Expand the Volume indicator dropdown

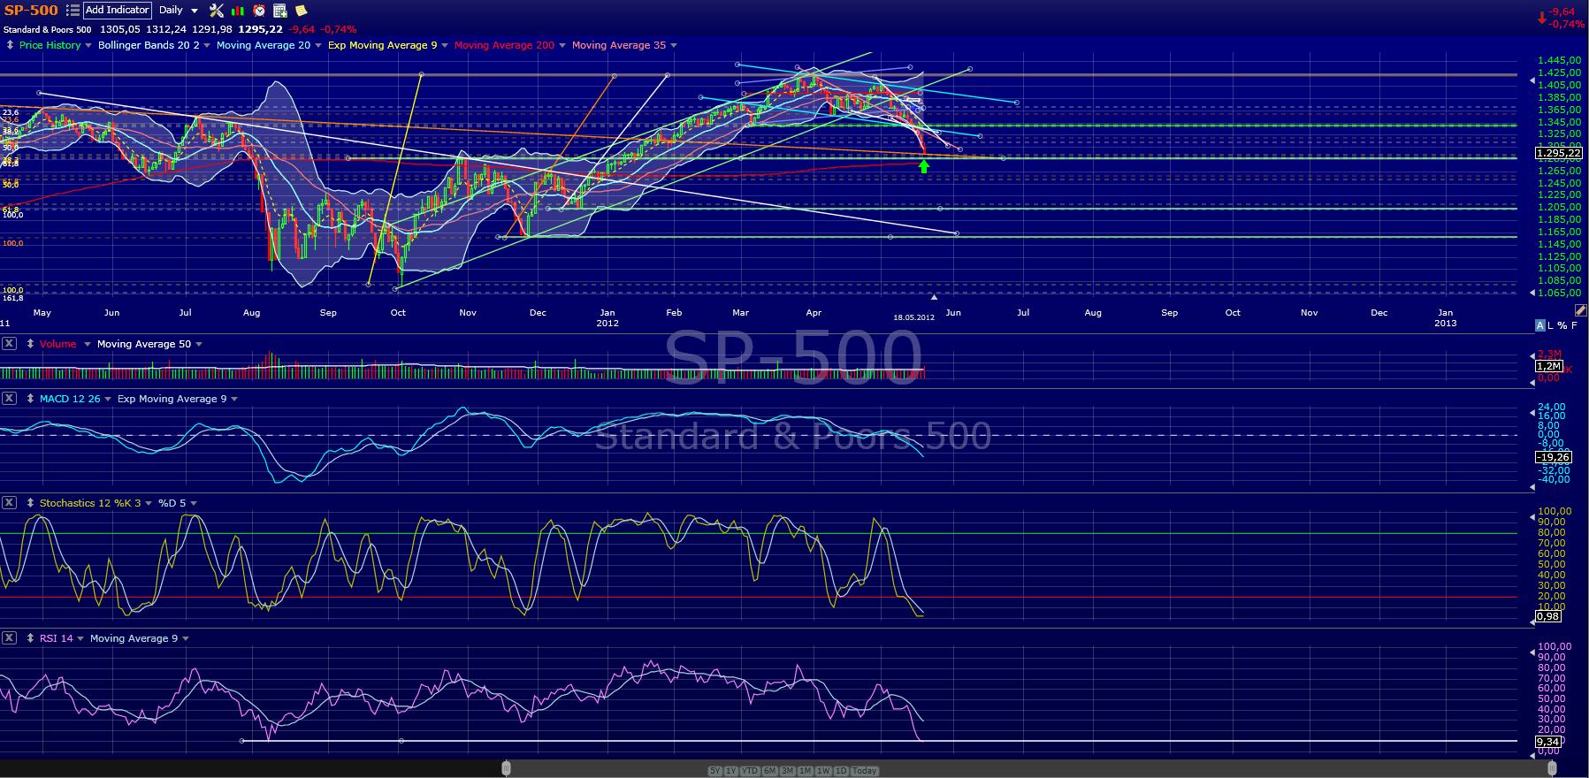[88, 345]
